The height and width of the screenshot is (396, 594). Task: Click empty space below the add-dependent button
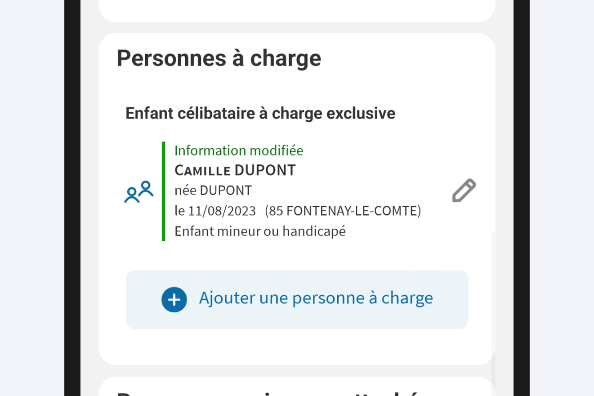coord(297,346)
